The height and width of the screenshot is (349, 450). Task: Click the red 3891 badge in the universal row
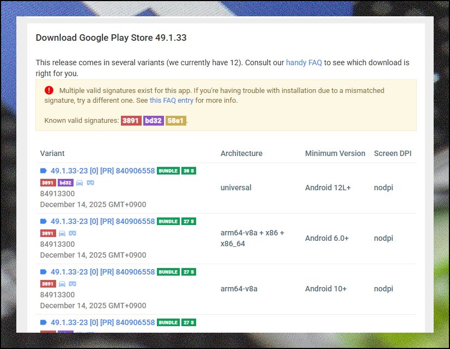pyautogui.click(x=48, y=183)
